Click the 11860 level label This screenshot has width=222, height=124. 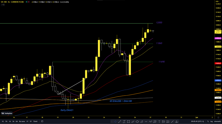[159, 43]
